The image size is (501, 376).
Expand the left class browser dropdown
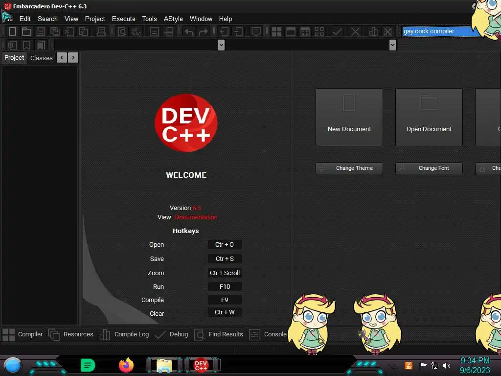pyautogui.click(x=221, y=45)
